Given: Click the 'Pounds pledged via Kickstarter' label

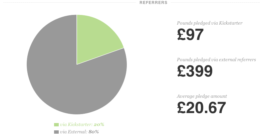Looking at the screenshot, I should (x=210, y=23).
